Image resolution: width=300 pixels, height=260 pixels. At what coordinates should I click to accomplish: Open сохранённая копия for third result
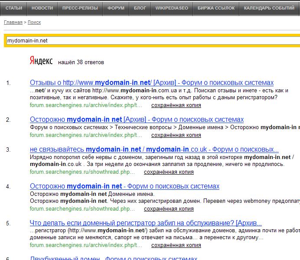pyautogui.click(x=169, y=172)
